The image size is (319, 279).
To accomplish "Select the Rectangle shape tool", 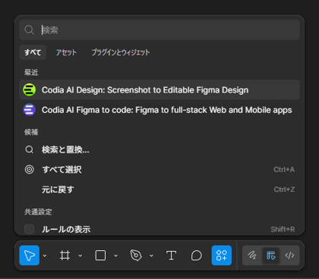I will click(100, 255).
